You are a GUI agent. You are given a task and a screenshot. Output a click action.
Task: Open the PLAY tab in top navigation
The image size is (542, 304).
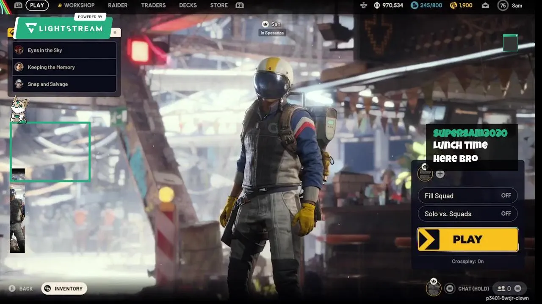coord(37,5)
